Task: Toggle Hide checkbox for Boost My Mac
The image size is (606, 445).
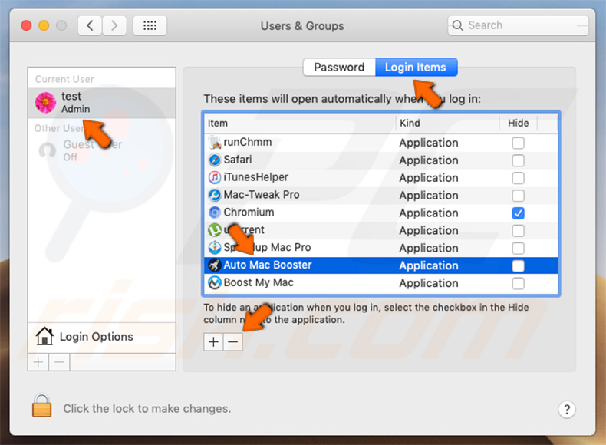Action: pyautogui.click(x=519, y=283)
